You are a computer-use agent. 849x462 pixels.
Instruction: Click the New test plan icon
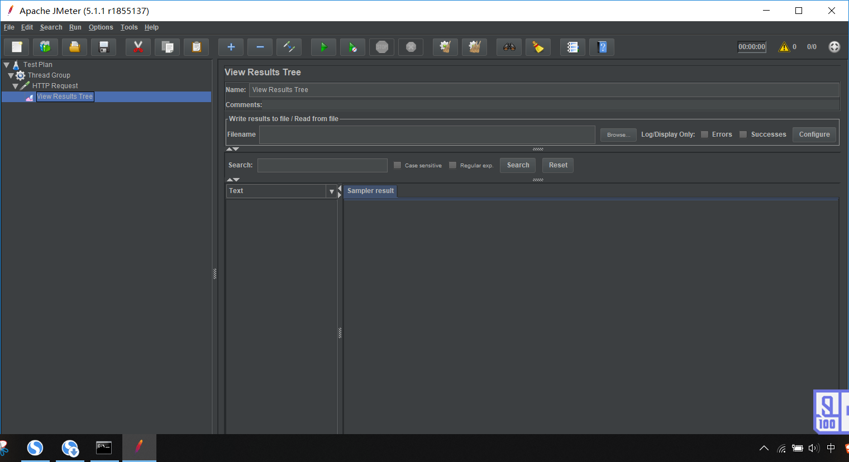coord(17,47)
